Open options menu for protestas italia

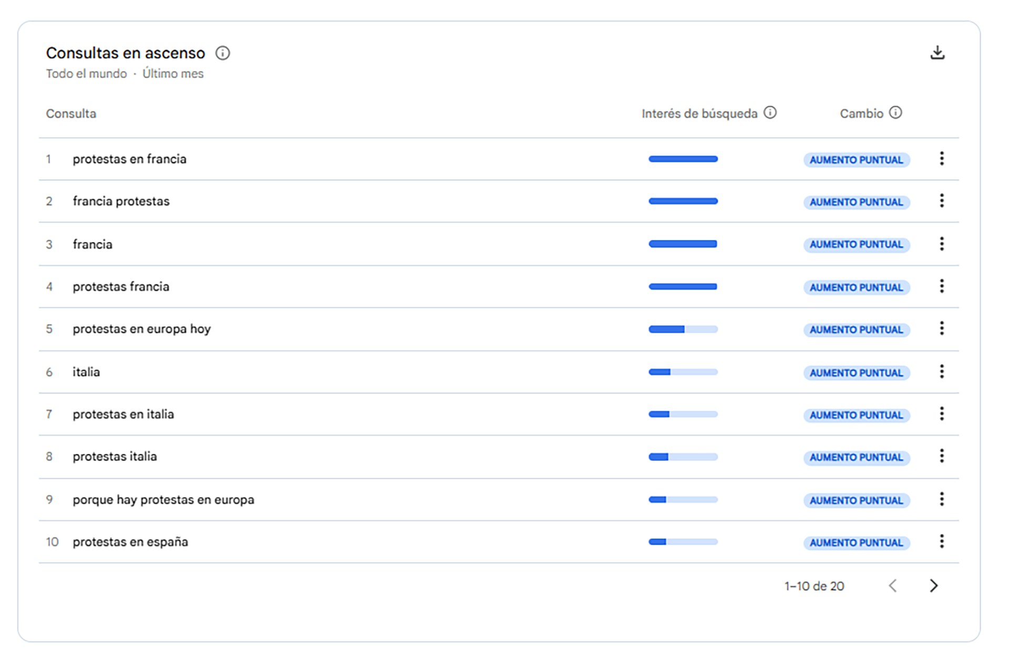click(x=941, y=456)
